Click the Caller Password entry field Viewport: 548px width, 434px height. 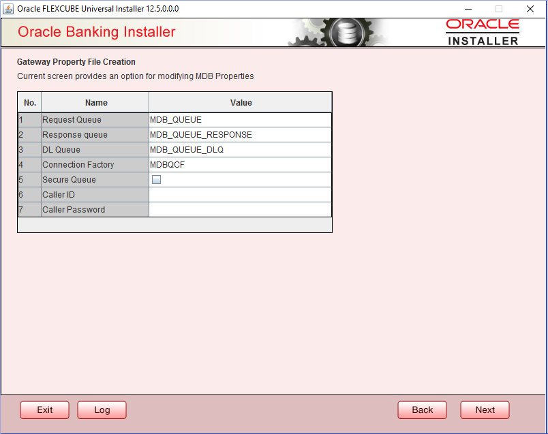(240, 209)
